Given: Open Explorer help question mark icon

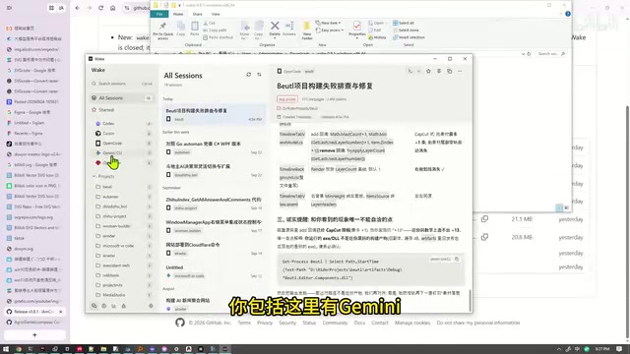Looking at the screenshot, I should (568, 14).
